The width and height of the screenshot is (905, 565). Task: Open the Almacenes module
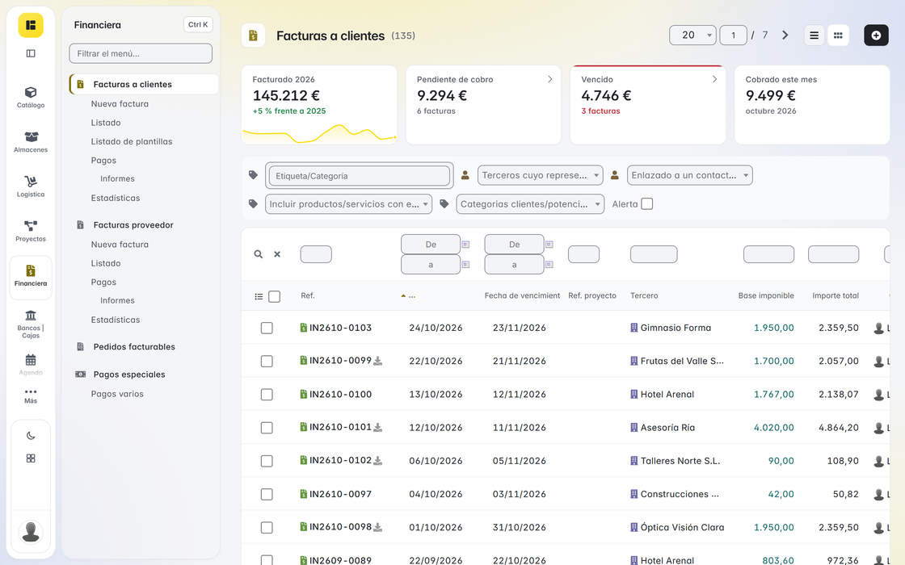click(31, 142)
